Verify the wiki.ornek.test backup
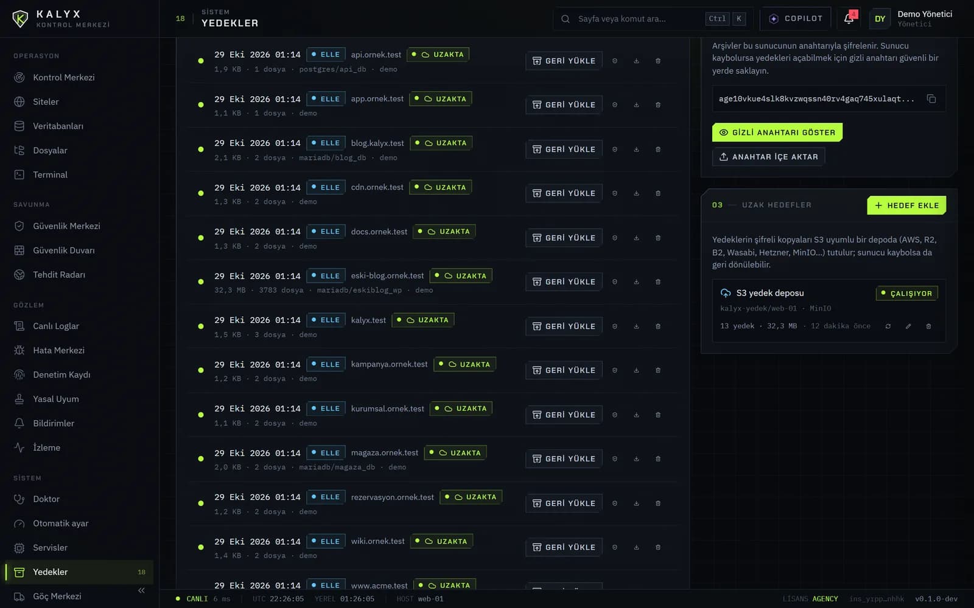The height and width of the screenshot is (608, 974). (615, 547)
